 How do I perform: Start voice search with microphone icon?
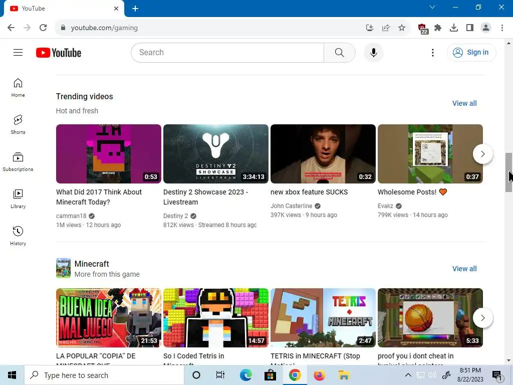click(373, 52)
